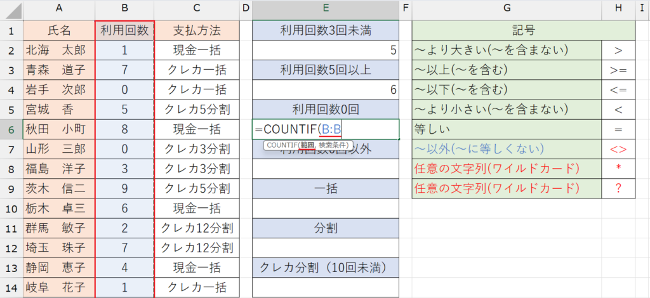Click クレカ一括 in 岐阜 花子 row
650x298 pixels.
pyautogui.click(x=197, y=287)
